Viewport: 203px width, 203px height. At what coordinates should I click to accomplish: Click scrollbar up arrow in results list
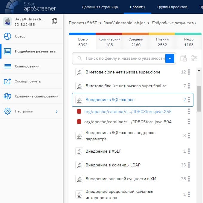pyautogui.click(x=199, y=70)
